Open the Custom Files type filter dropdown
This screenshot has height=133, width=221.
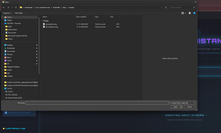click(183, 103)
